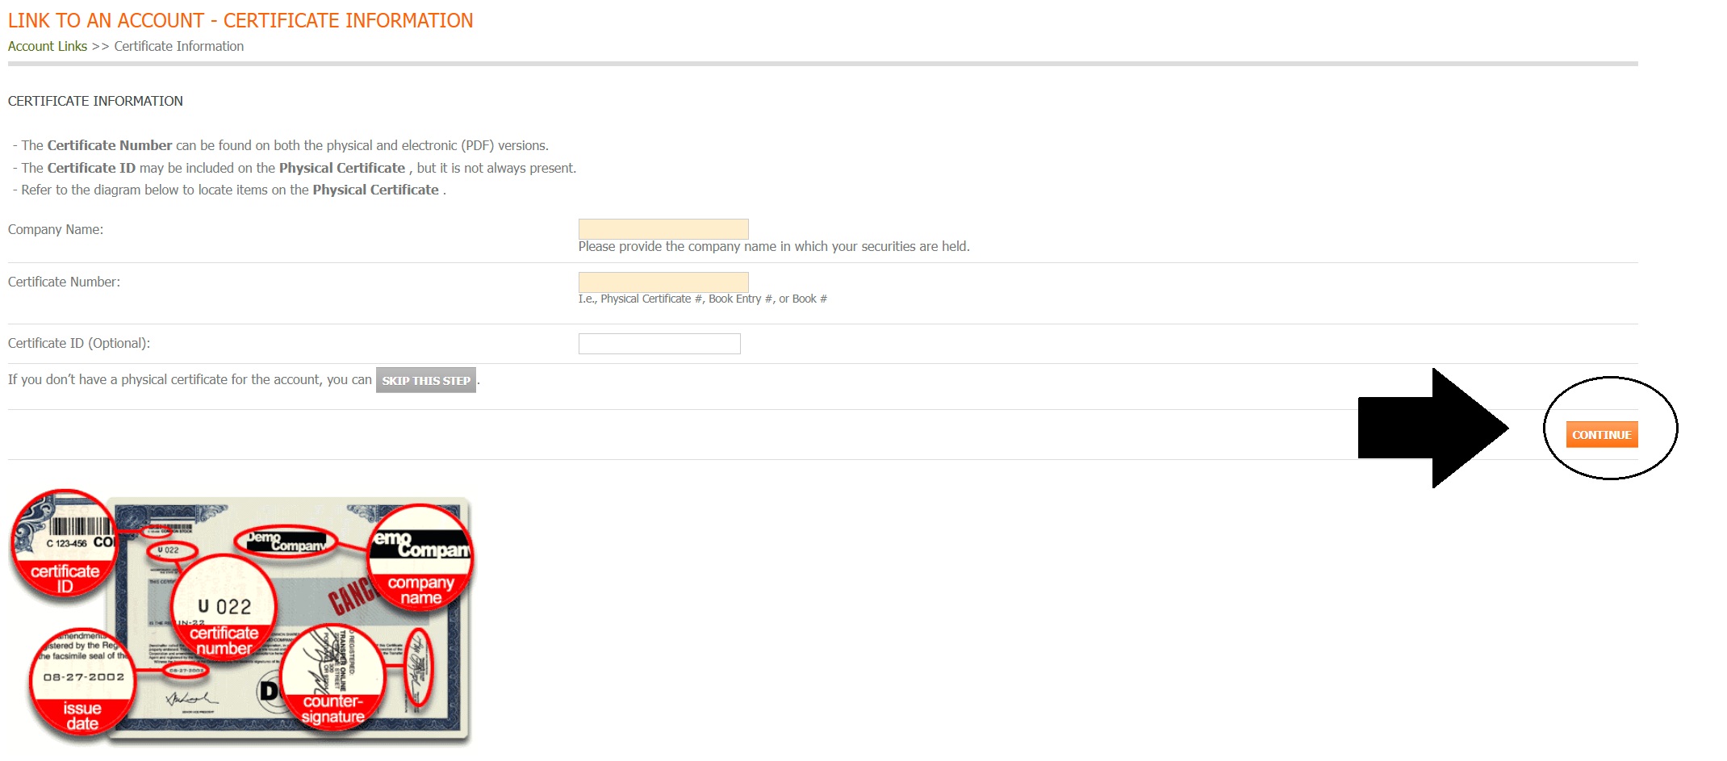The height and width of the screenshot is (761, 1727).
Task: Click the 'counter-signature' callout circle
Action: pos(332,676)
